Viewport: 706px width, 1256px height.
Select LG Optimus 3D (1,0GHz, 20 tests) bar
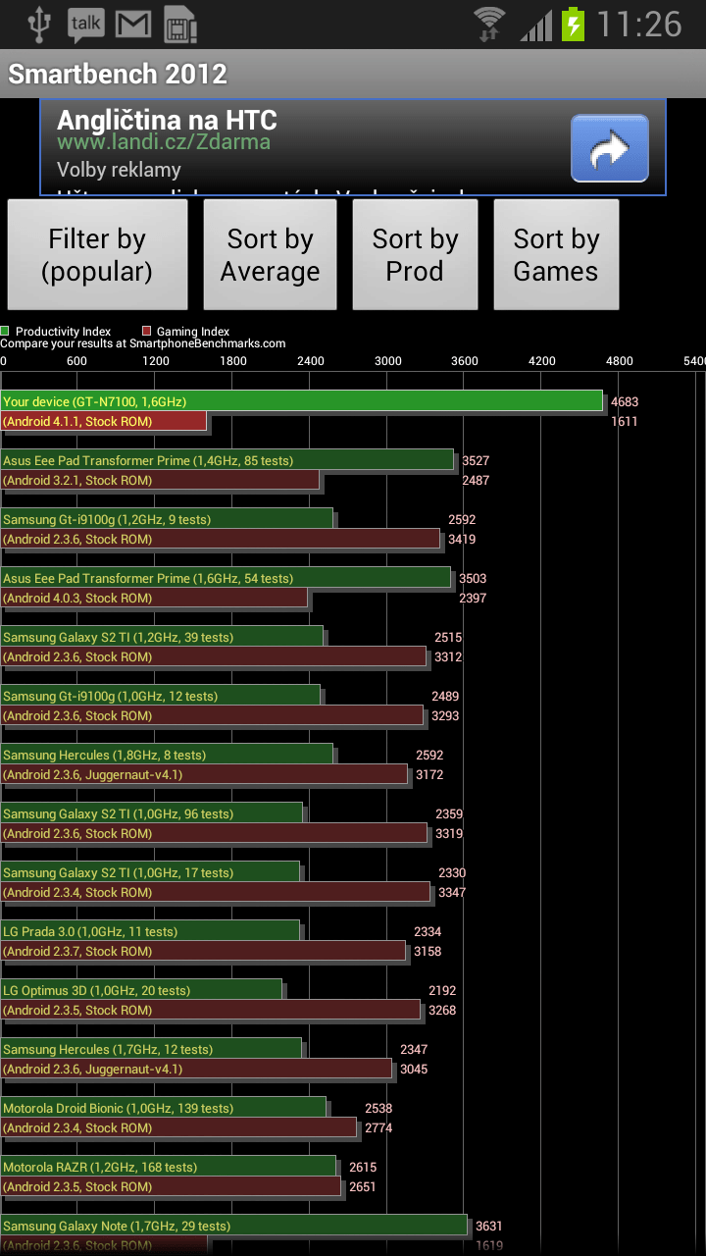coord(141,990)
